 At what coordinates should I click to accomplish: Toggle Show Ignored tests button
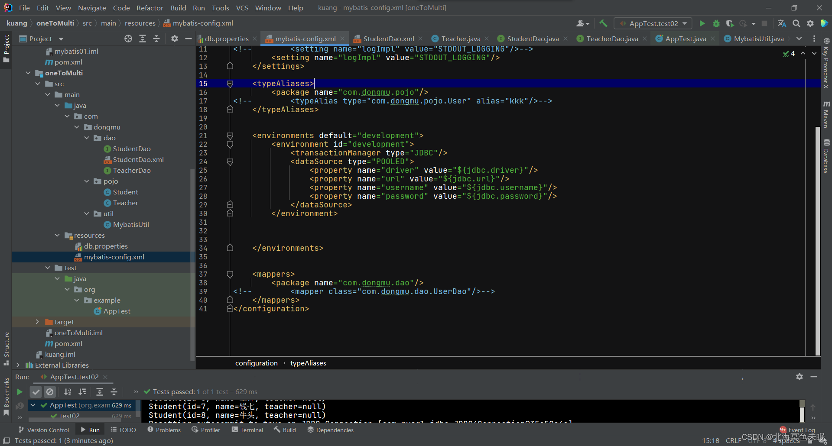(50, 392)
